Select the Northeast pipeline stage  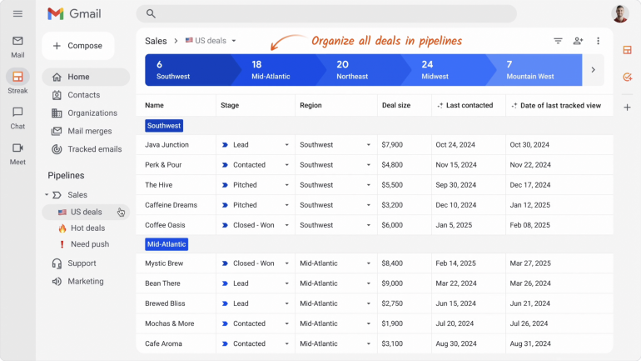363,70
